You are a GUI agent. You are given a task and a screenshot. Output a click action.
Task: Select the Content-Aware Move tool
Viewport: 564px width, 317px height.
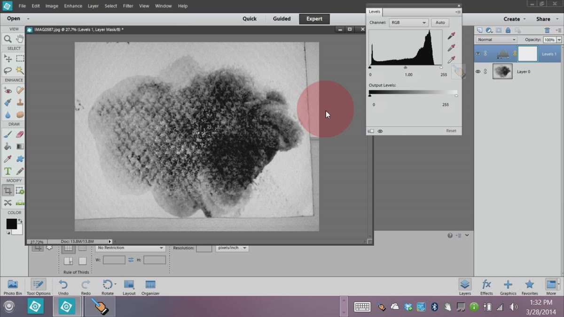[8, 203]
